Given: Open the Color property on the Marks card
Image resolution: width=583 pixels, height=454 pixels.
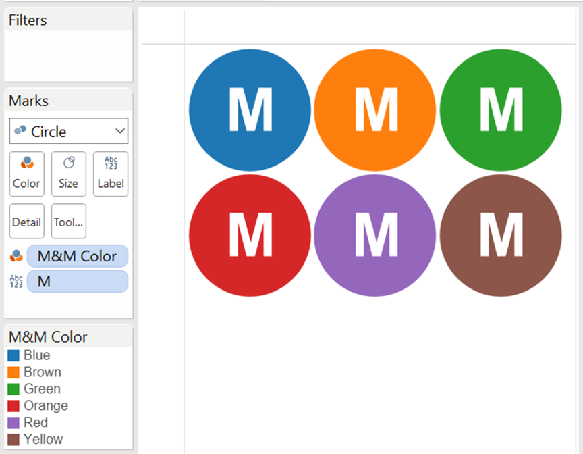Looking at the screenshot, I should pyautogui.click(x=26, y=174).
